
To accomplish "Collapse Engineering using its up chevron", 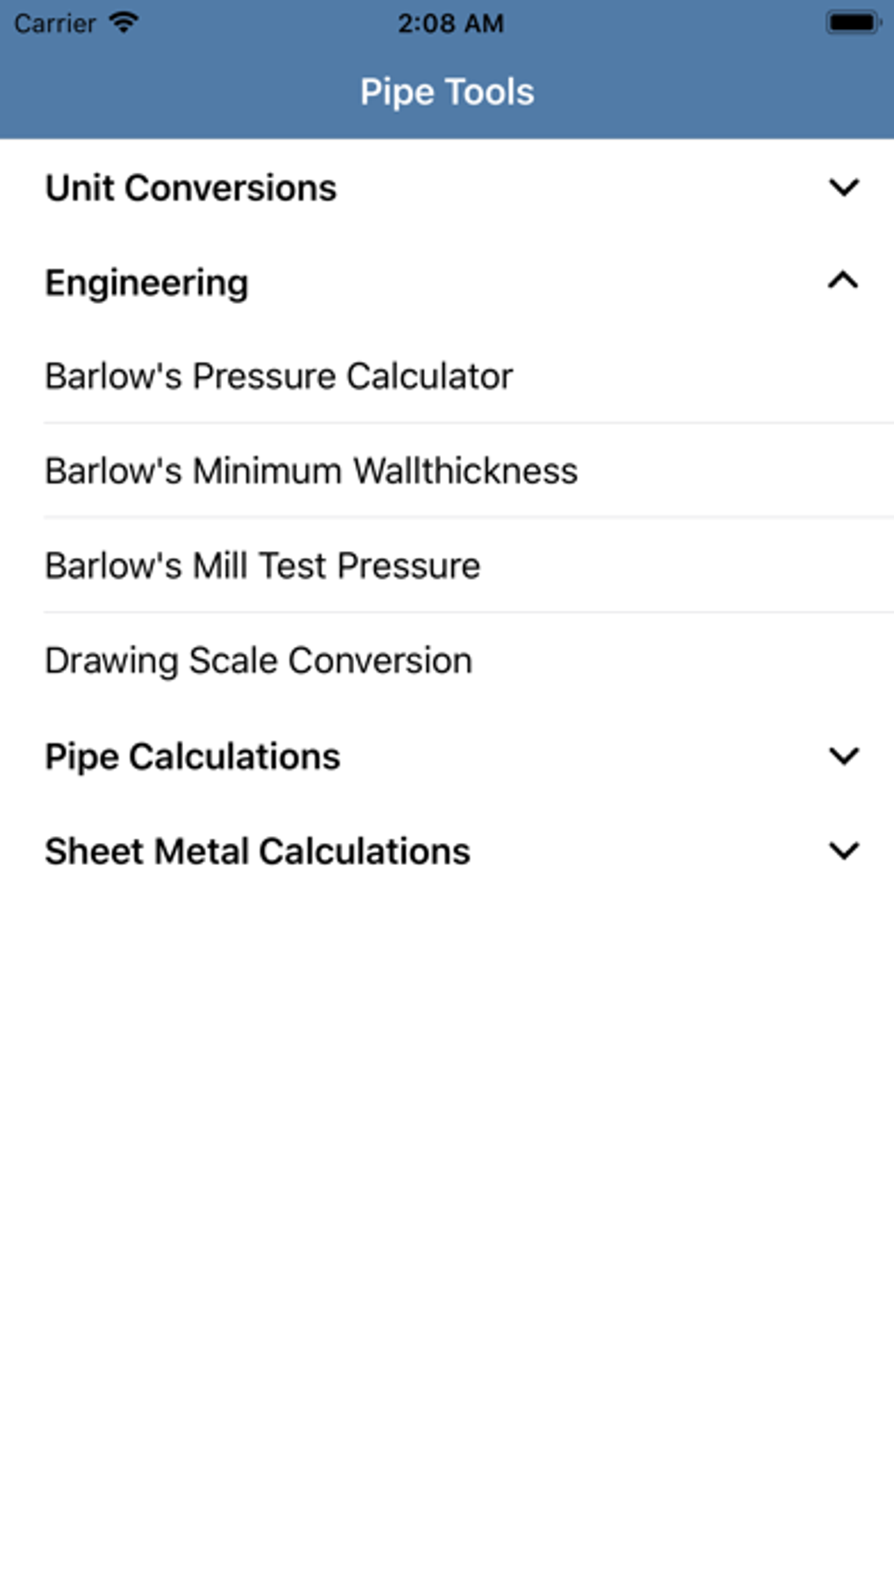I will [843, 281].
